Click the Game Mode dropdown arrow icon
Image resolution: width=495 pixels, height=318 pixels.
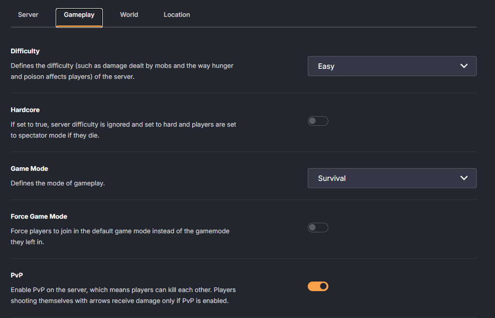pyautogui.click(x=464, y=178)
